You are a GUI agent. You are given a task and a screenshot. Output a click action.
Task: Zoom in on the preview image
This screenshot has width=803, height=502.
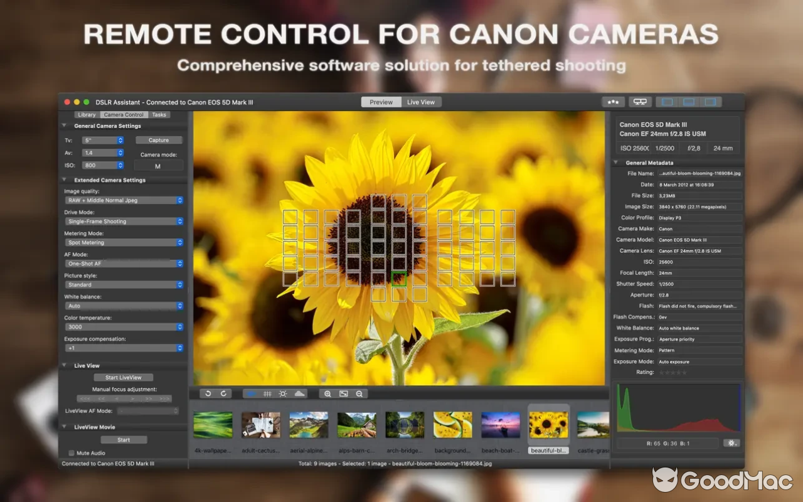pos(327,393)
